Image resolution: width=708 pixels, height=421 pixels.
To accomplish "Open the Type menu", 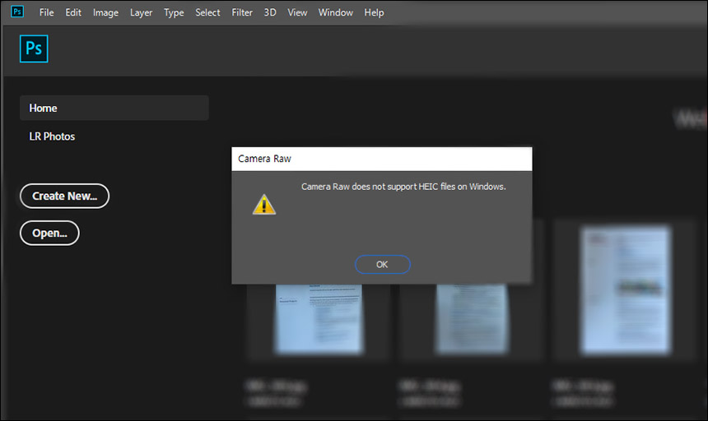I will point(174,12).
